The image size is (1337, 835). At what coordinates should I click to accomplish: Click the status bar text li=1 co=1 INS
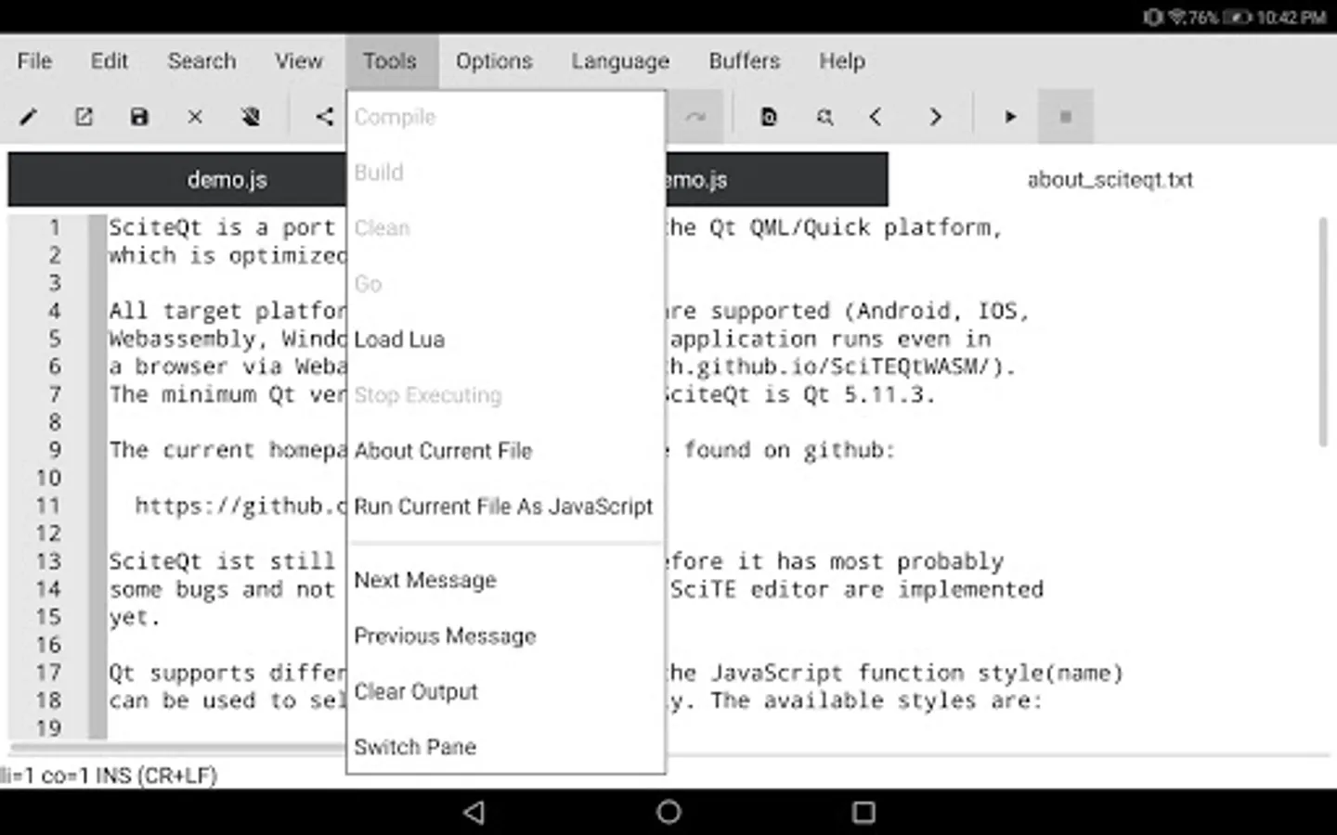(109, 776)
